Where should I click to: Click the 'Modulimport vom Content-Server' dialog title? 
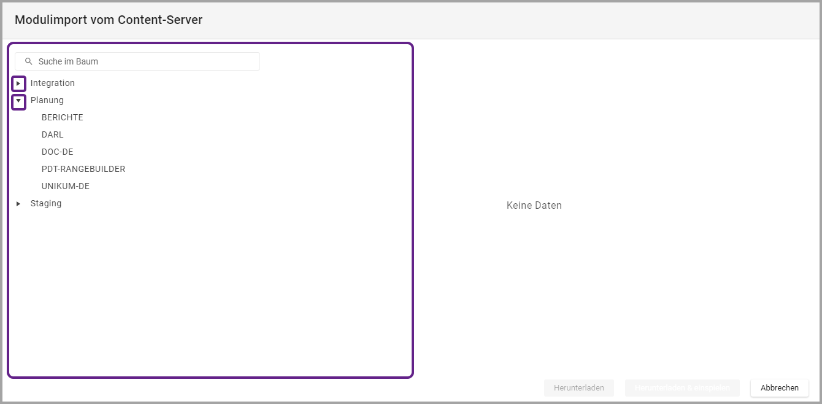point(109,20)
